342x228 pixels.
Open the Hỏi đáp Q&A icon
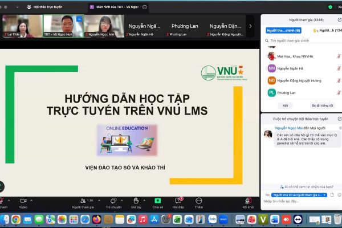[178, 201]
